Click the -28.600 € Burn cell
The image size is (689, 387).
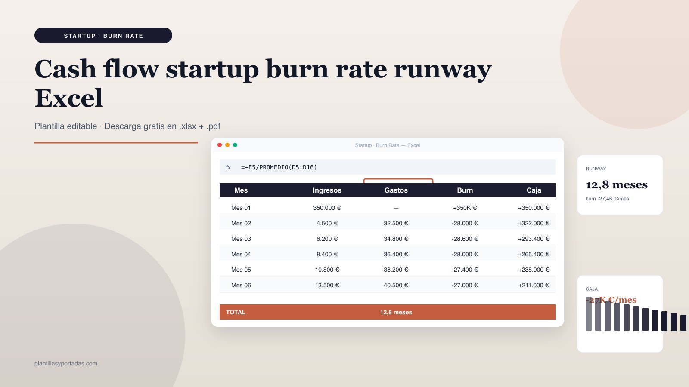(x=465, y=239)
